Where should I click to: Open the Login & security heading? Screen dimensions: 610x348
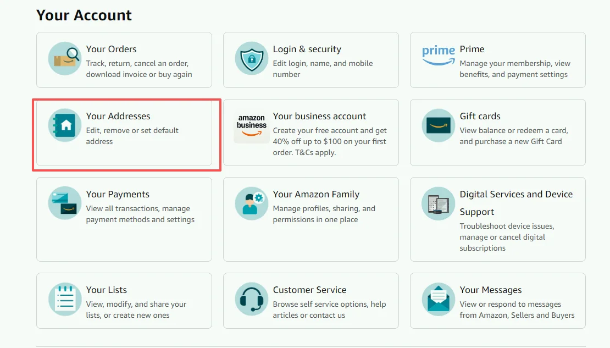click(307, 49)
